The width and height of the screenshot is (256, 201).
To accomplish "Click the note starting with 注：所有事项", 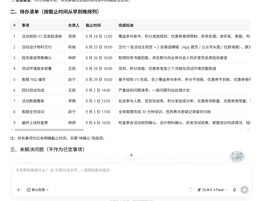I will point(57,138).
